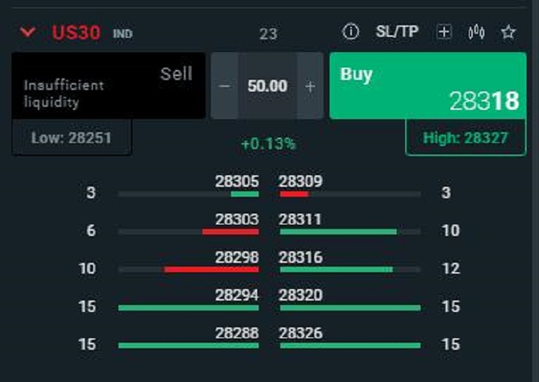Screen dimensions: 539x382
Task: Open the candlestick chart icon
Action: click(x=477, y=32)
